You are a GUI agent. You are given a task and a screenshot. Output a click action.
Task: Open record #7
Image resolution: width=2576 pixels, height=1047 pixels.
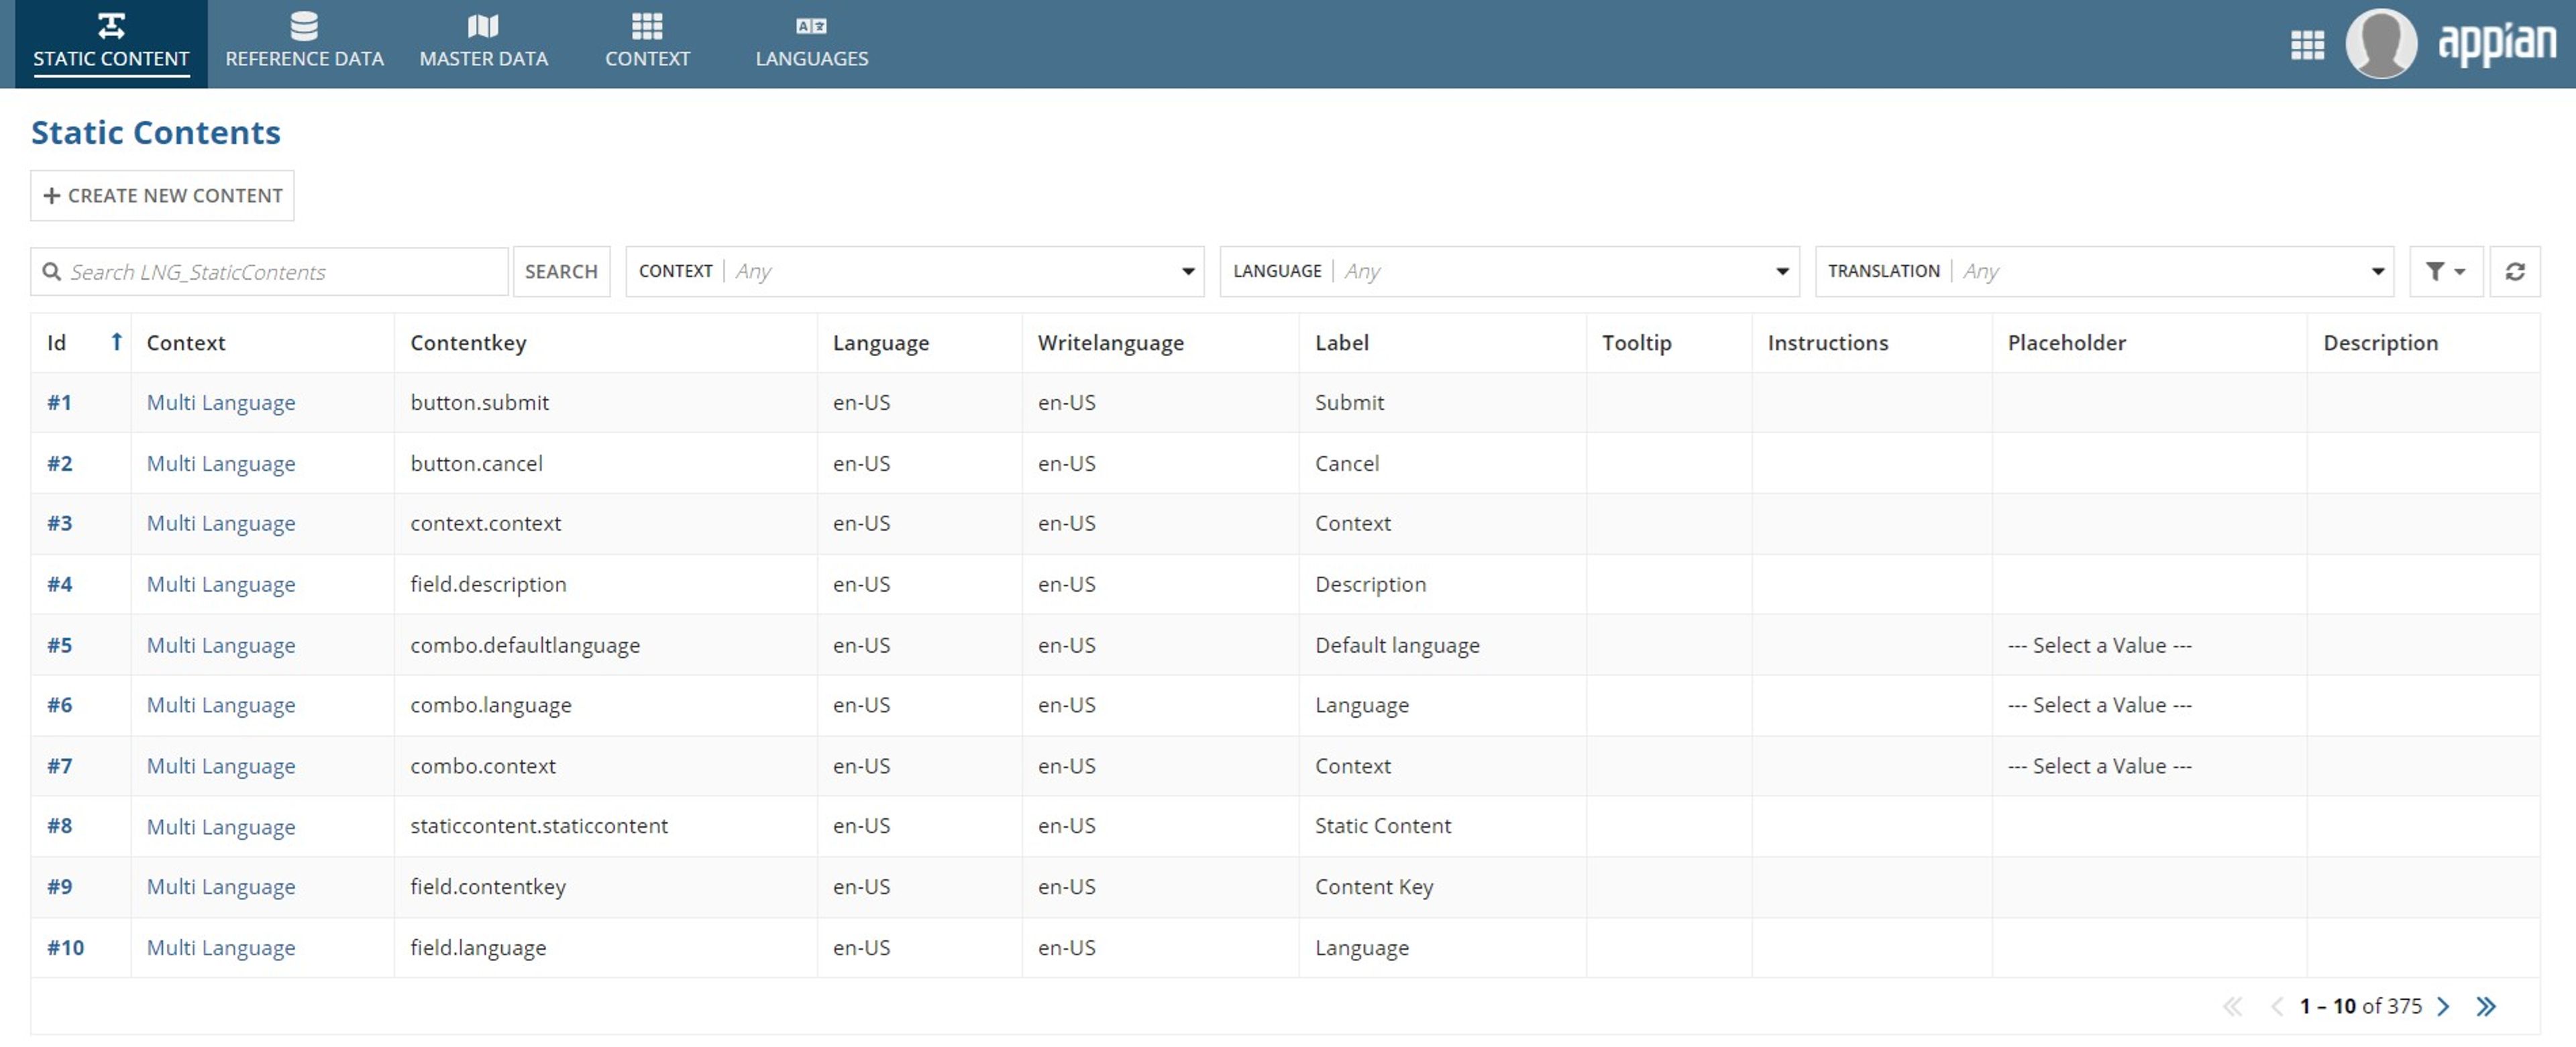[59, 766]
